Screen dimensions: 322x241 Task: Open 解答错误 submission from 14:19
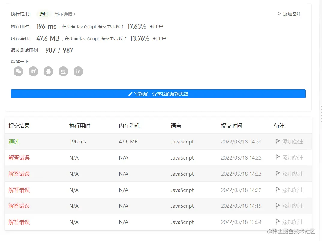pos(19,206)
